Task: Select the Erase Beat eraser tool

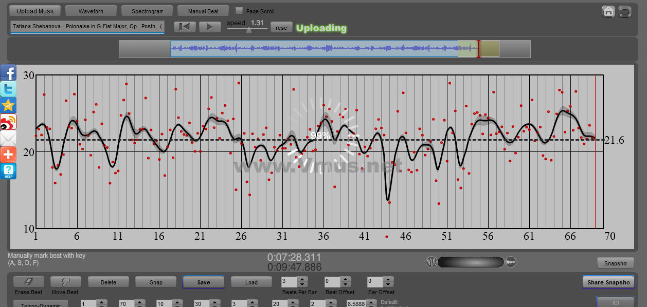Action: tap(28, 282)
